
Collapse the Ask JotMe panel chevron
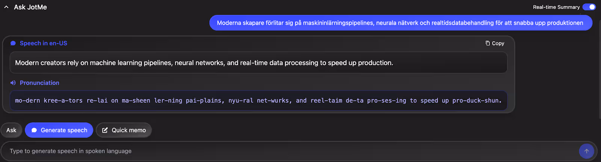click(x=6, y=7)
